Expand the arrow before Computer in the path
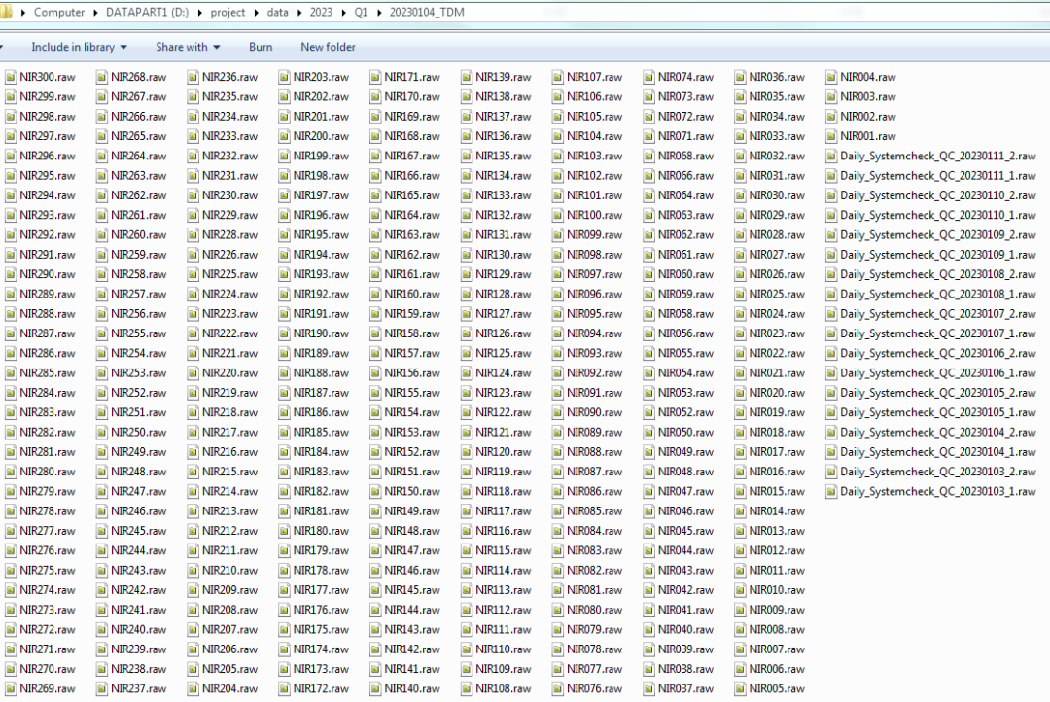This screenshot has width=1050, height=702. (x=22, y=12)
